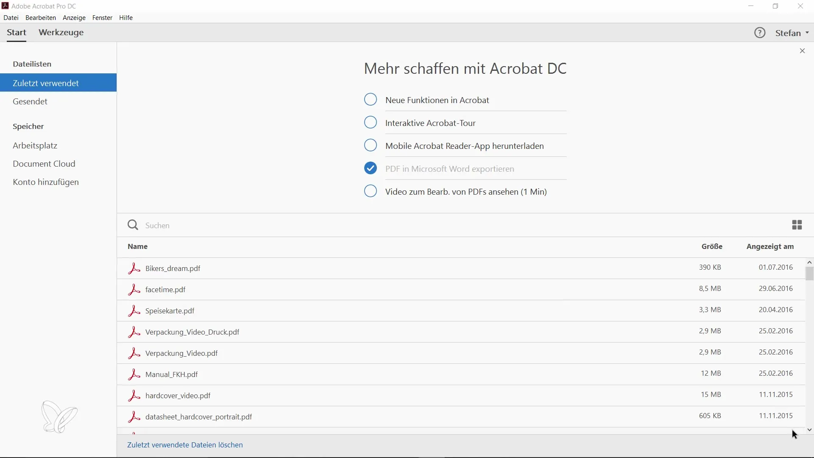Image resolution: width=814 pixels, height=458 pixels.
Task: Open the Datei menu
Action: pyautogui.click(x=11, y=18)
